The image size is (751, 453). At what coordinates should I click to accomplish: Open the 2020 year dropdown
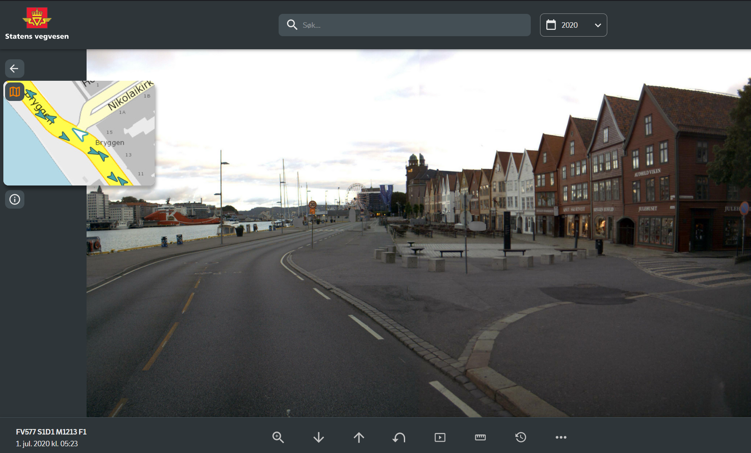point(573,25)
